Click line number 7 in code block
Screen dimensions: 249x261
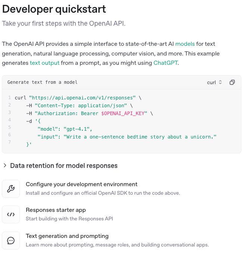(x=10, y=142)
